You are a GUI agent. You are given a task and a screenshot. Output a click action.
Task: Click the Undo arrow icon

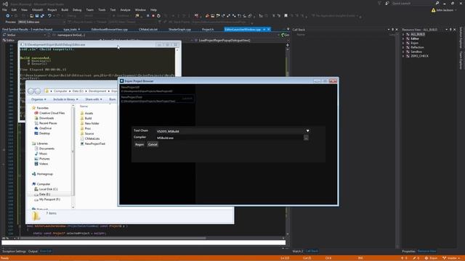pos(50,16)
